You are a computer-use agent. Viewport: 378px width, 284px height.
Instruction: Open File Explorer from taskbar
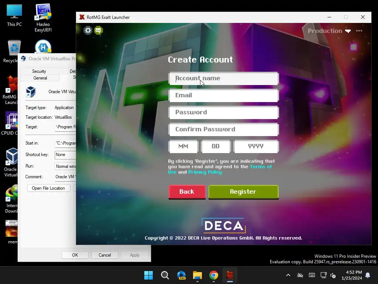[197, 275]
